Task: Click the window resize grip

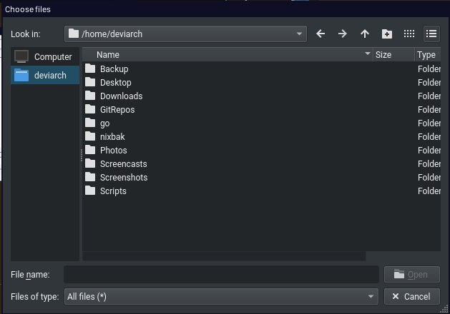Action: tap(444, 309)
